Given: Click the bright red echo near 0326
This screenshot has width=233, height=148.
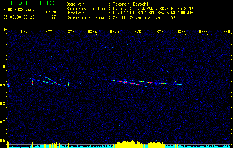Looking at the screenshot, I should point(129,83).
